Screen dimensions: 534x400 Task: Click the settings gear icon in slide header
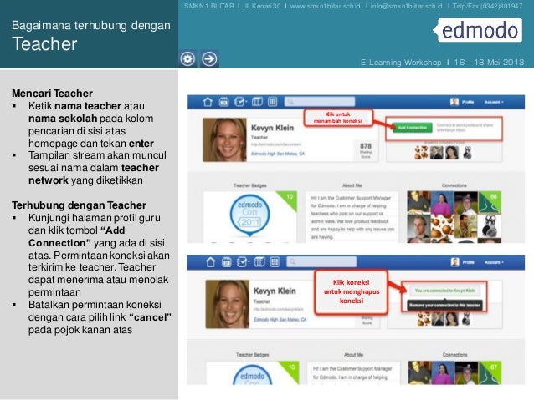(187, 58)
